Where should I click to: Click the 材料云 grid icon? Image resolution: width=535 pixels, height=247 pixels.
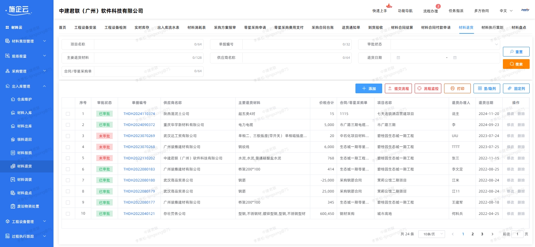(7, 27)
